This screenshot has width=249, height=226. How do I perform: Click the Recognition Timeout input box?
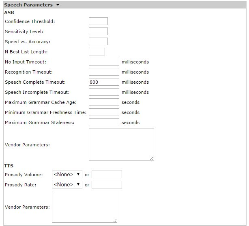click(104, 72)
